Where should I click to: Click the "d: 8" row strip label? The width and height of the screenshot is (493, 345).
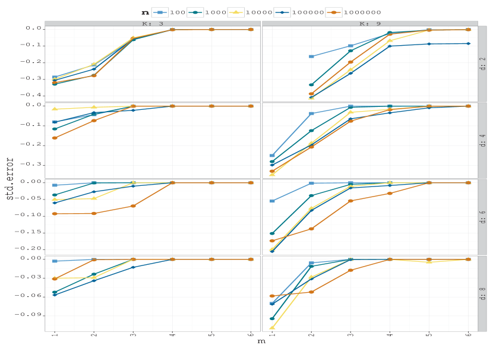pyautogui.click(x=483, y=293)
